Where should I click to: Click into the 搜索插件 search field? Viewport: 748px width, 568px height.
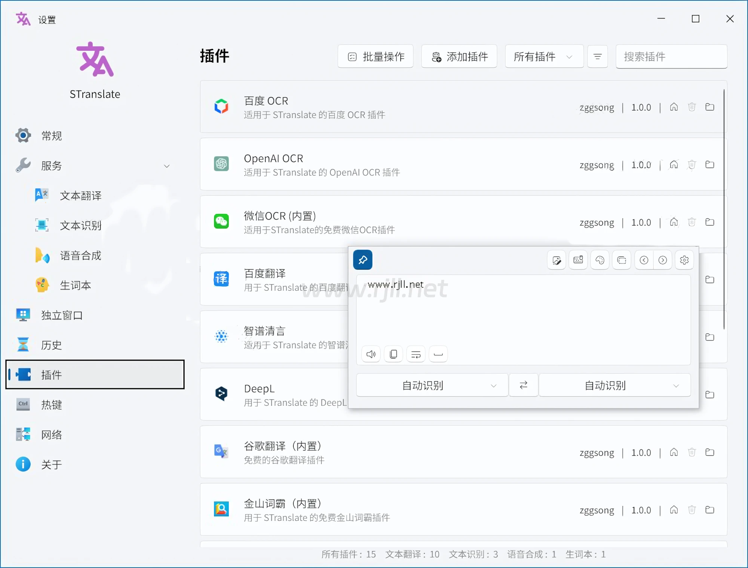(x=671, y=56)
